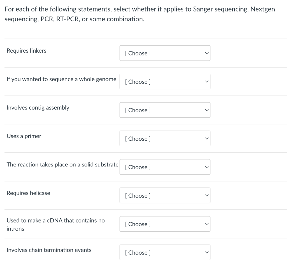Click the 'Involves chain termination events' text
Viewport: 287px width, 267px height.
point(49,250)
